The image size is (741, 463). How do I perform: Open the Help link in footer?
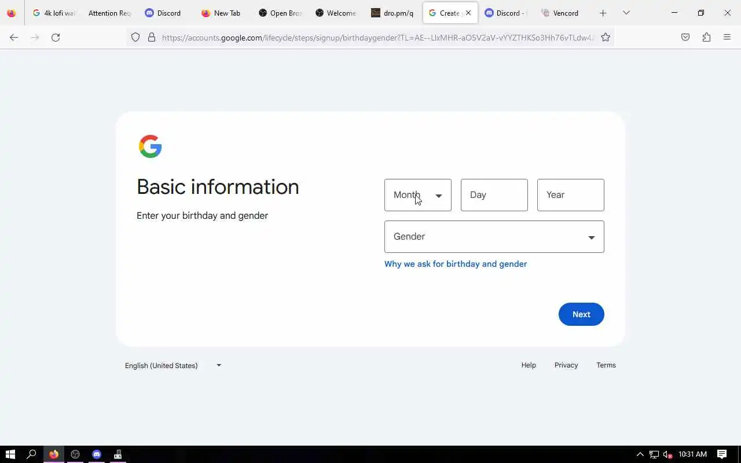click(529, 365)
